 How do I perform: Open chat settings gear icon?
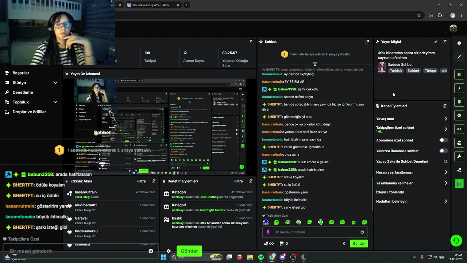tap(344, 244)
